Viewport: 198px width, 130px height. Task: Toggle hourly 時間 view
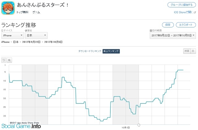pyautogui.click(x=187, y=51)
